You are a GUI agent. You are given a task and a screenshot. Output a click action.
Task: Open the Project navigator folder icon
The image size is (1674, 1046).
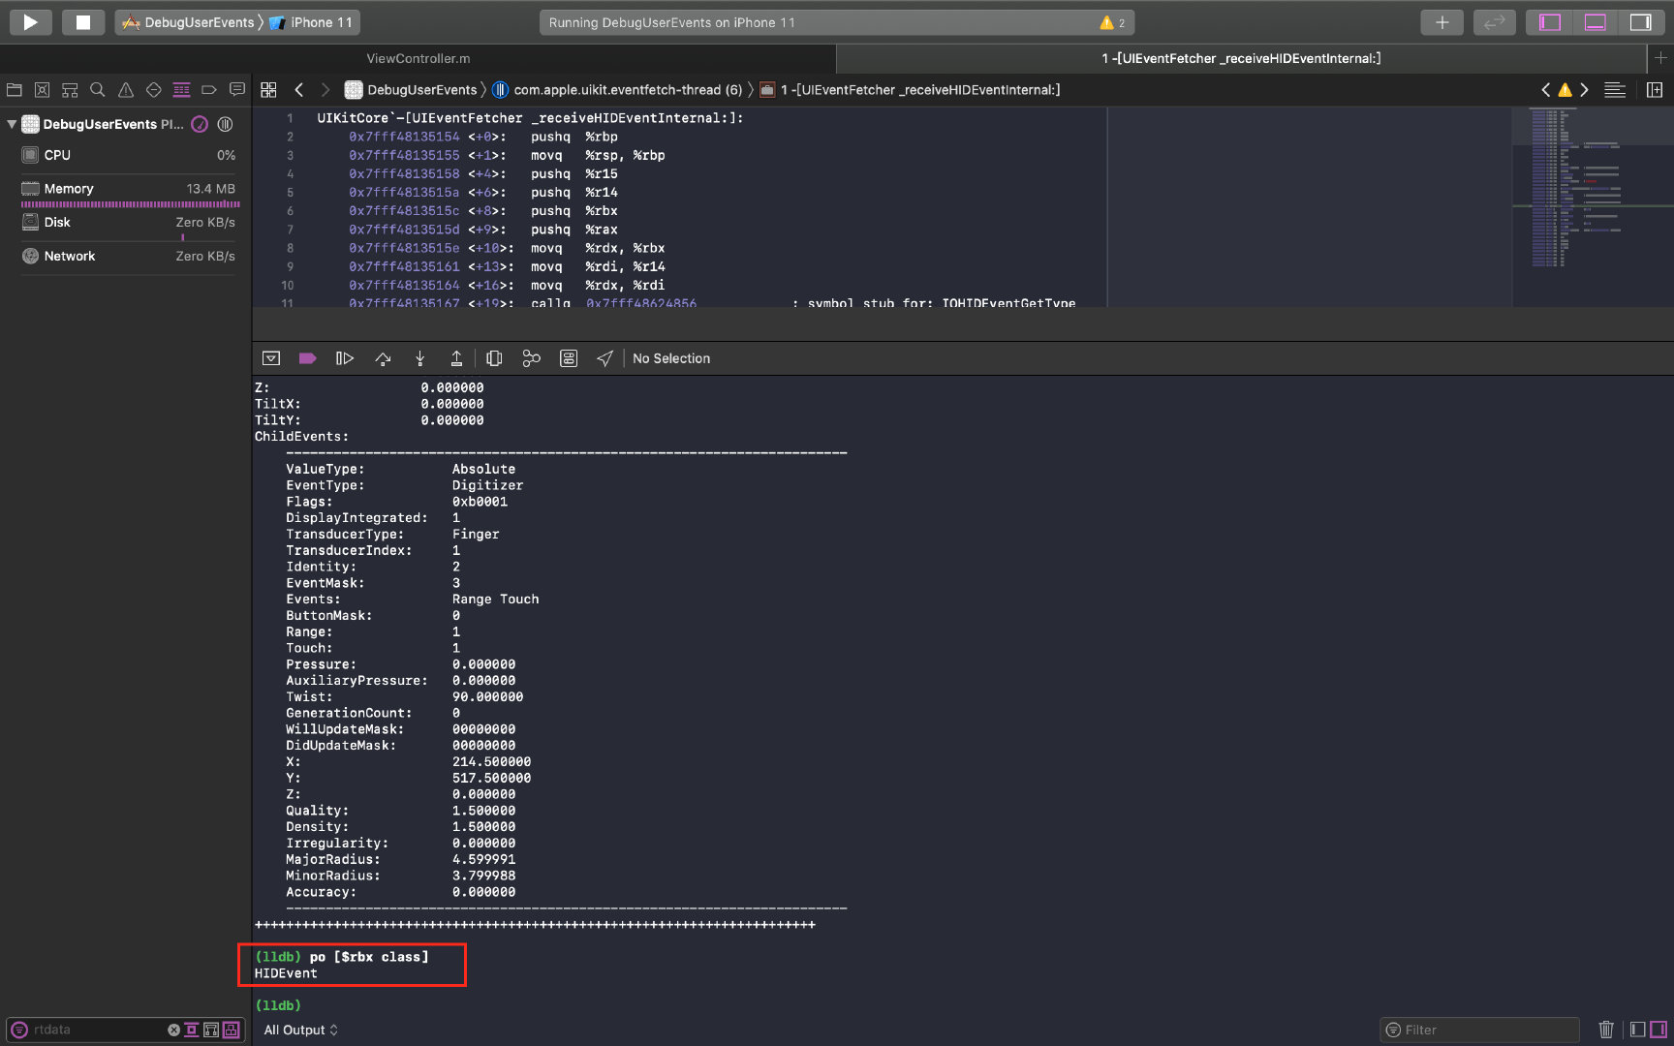click(15, 90)
